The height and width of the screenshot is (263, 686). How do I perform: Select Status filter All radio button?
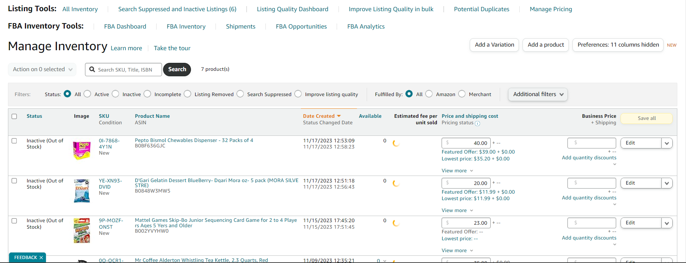[67, 94]
